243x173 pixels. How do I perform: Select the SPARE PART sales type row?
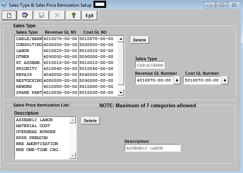pyautogui.click(x=29, y=93)
